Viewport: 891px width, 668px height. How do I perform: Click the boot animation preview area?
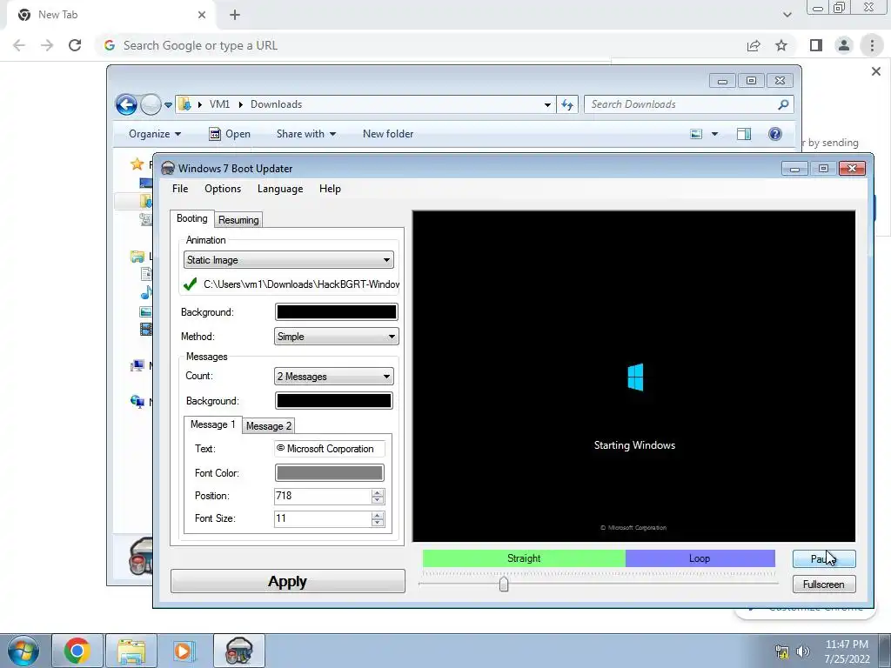click(x=633, y=376)
